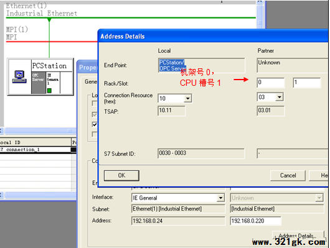The height and width of the screenshot is (248, 330).
Task: Toggle the greyed checked checkbox
Action: pos(95,114)
